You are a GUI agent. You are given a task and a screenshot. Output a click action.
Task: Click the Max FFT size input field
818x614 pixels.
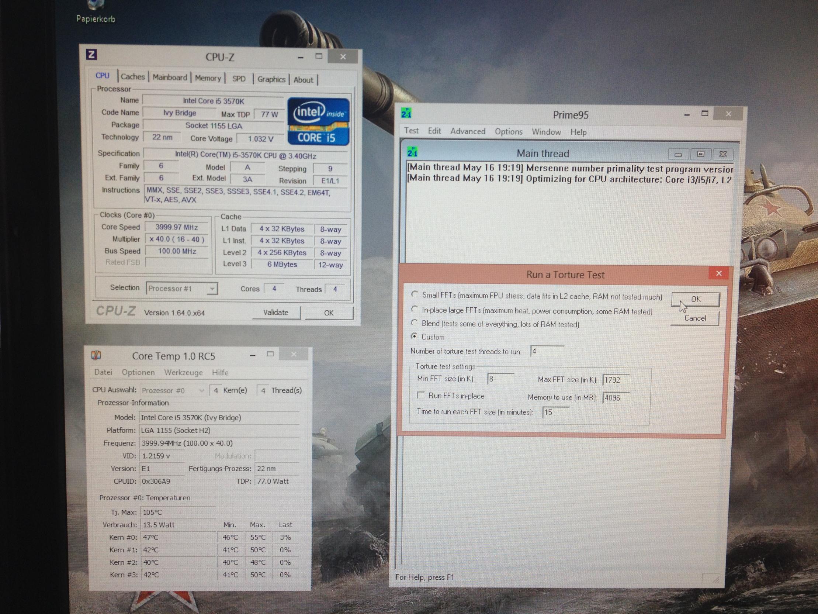(616, 380)
